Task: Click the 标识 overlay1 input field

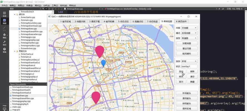Action: point(189,66)
